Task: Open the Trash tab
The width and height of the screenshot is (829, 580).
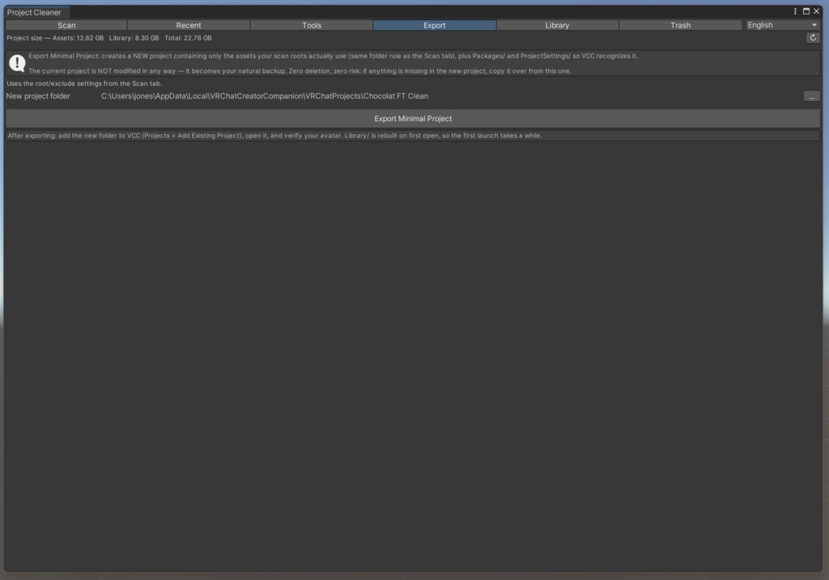Action: coord(680,25)
